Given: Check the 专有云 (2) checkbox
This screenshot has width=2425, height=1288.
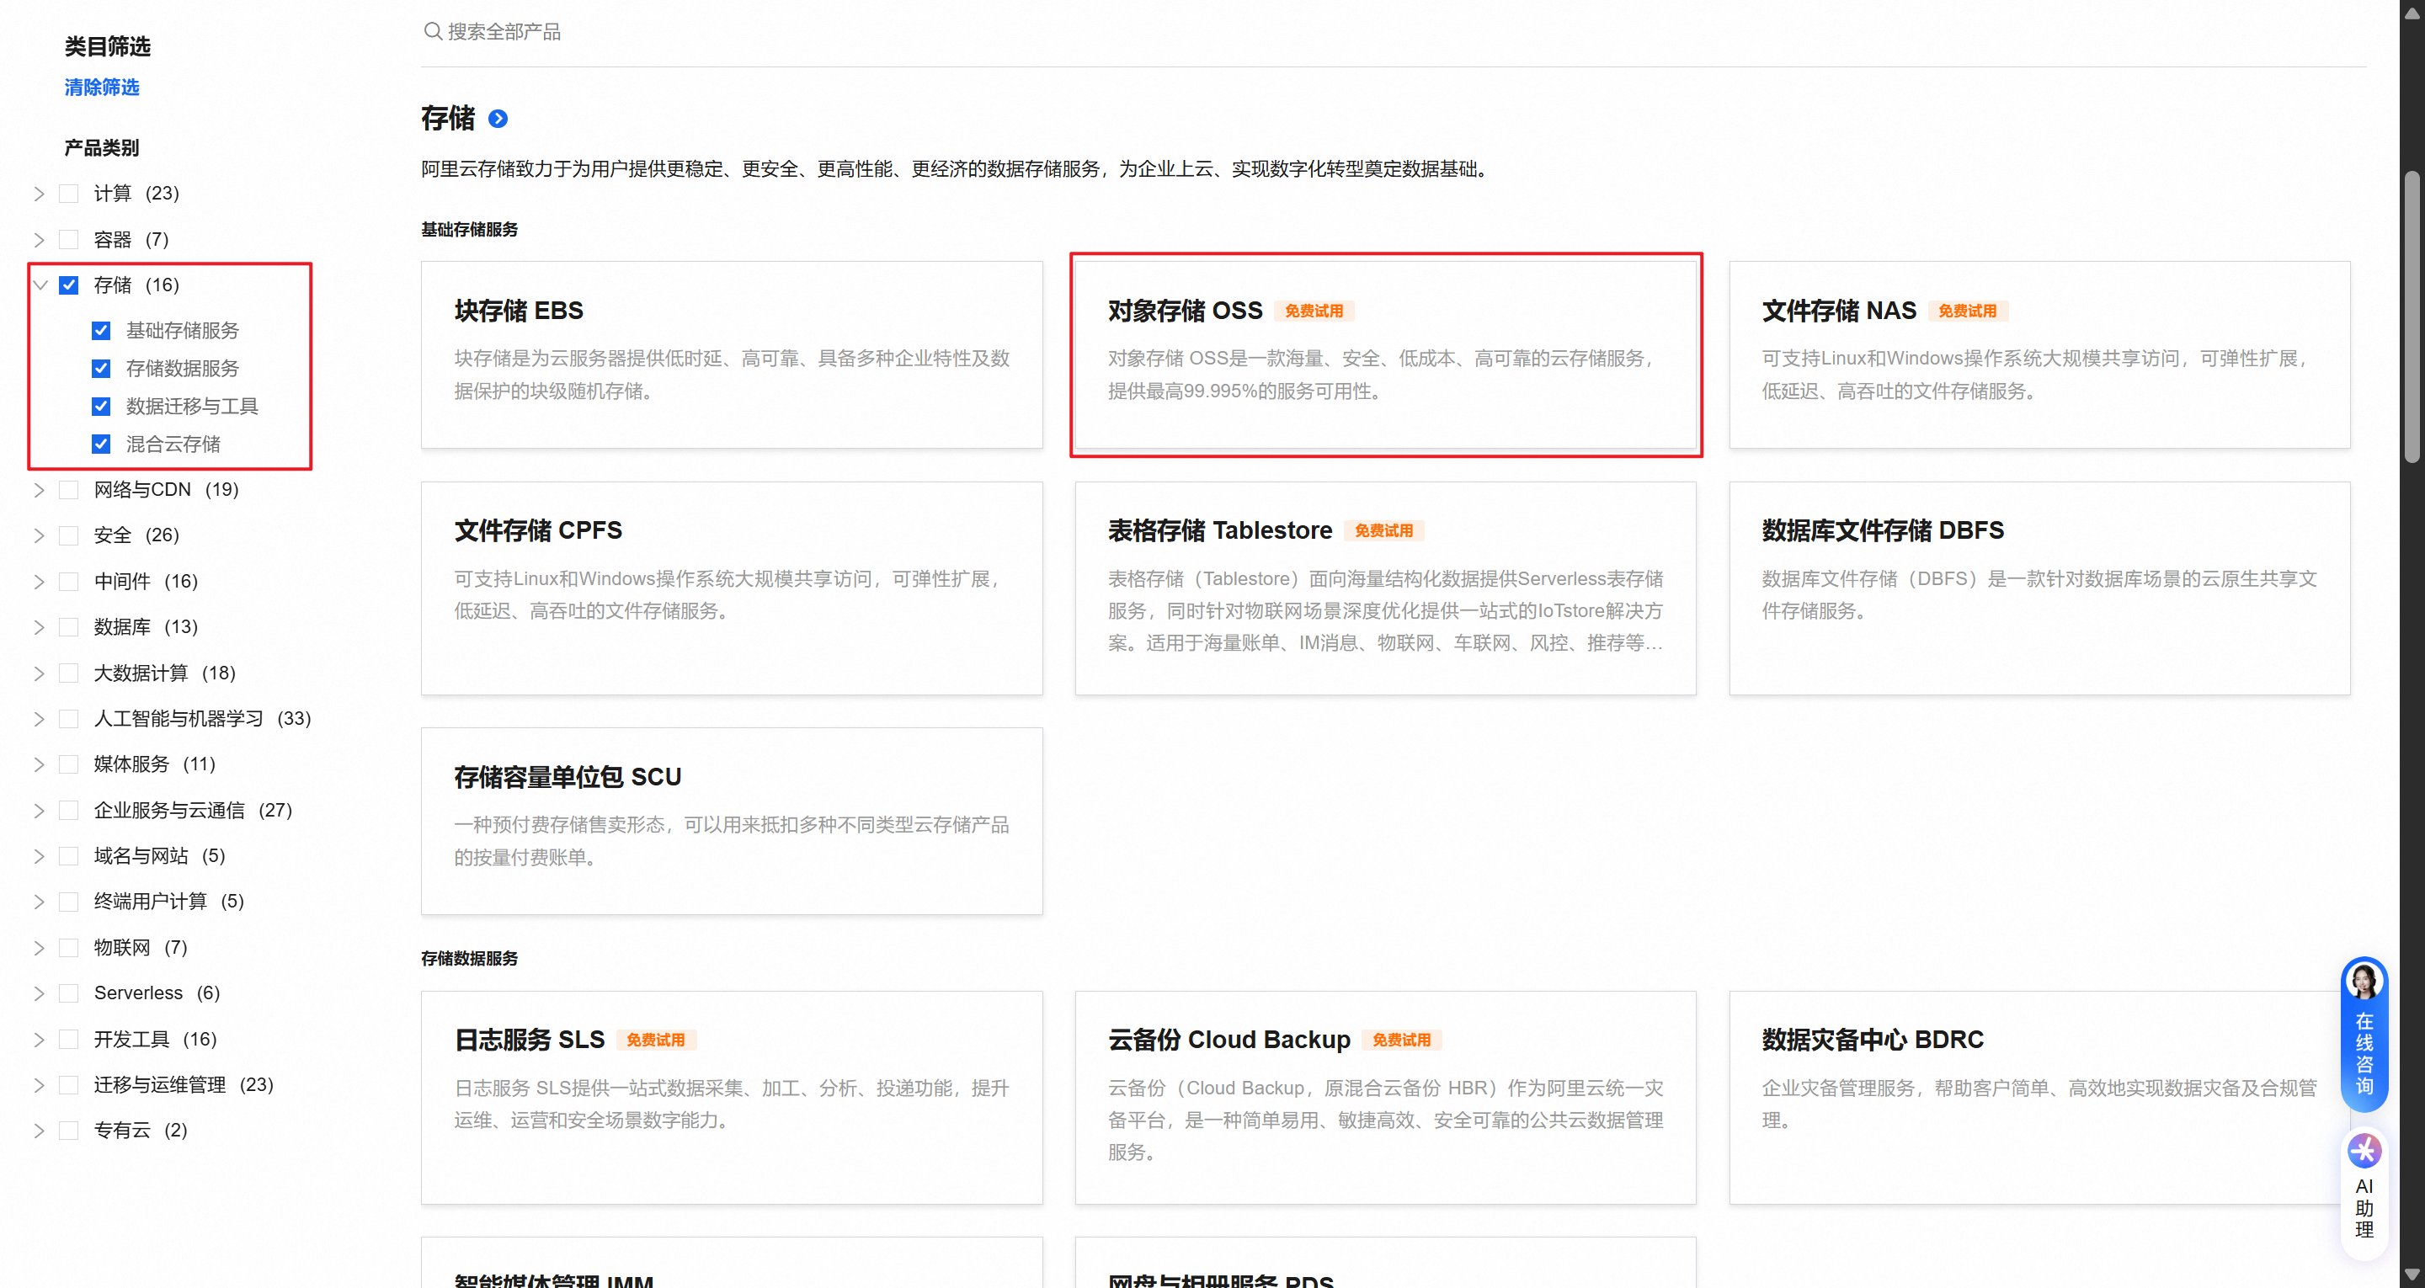Looking at the screenshot, I should tap(69, 1131).
